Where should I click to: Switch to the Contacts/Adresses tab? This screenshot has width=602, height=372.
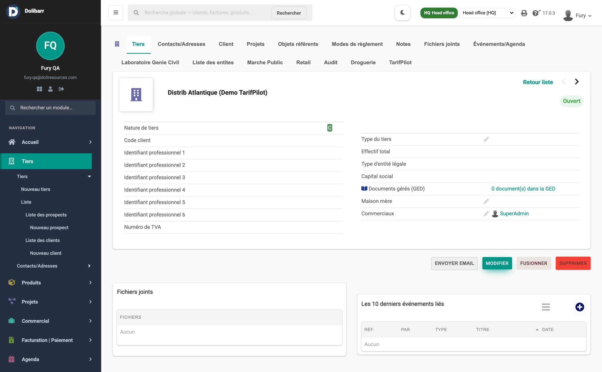181,44
